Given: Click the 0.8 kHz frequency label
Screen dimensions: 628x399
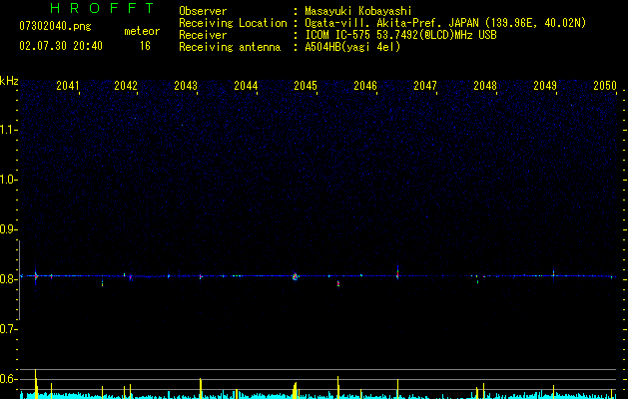Looking at the screenshot, I should point(9,279).
